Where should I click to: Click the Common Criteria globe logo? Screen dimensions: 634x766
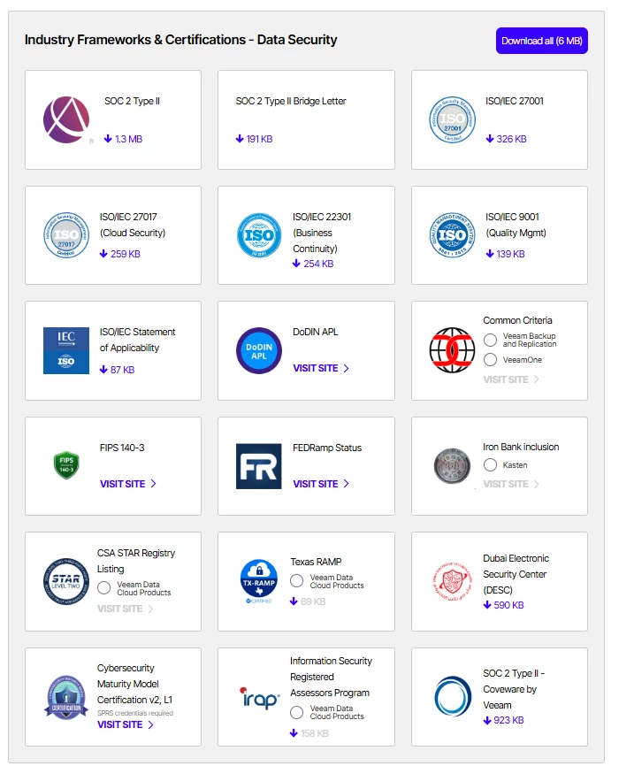(x=453, y=350)
